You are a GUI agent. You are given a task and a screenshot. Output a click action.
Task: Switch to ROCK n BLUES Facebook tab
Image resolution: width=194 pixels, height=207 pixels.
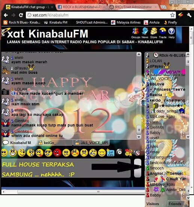click(x=82, y=7)
